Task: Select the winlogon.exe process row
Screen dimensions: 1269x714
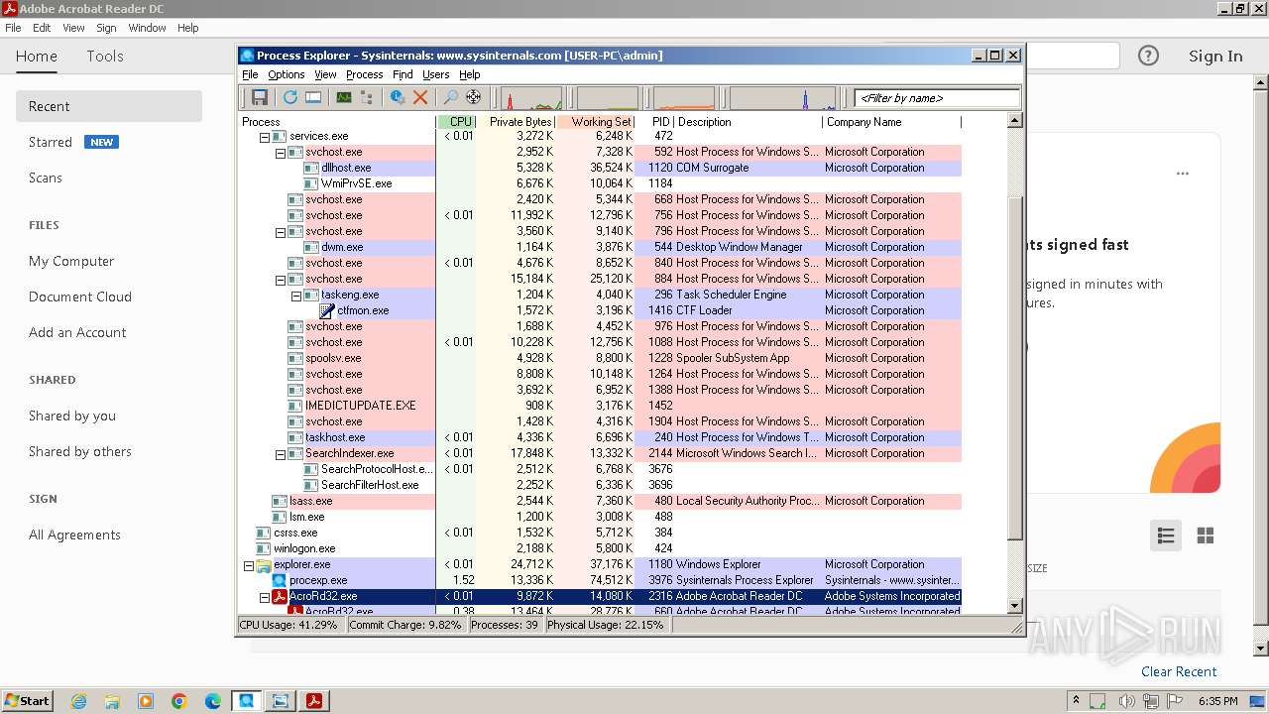Action: point(600,548)
